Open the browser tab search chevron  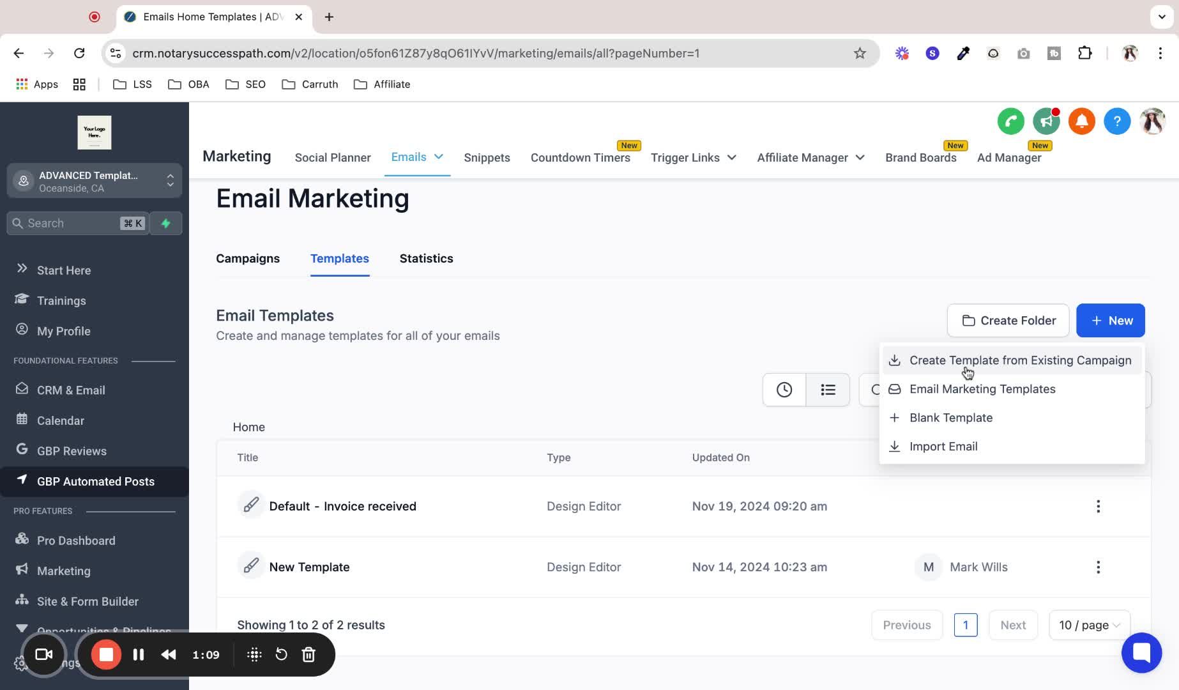(x=1162, y=17)
